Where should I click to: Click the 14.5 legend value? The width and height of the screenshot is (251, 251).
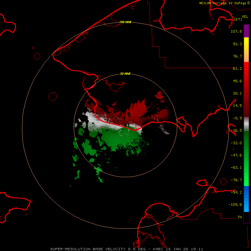(x=237, y=106)
